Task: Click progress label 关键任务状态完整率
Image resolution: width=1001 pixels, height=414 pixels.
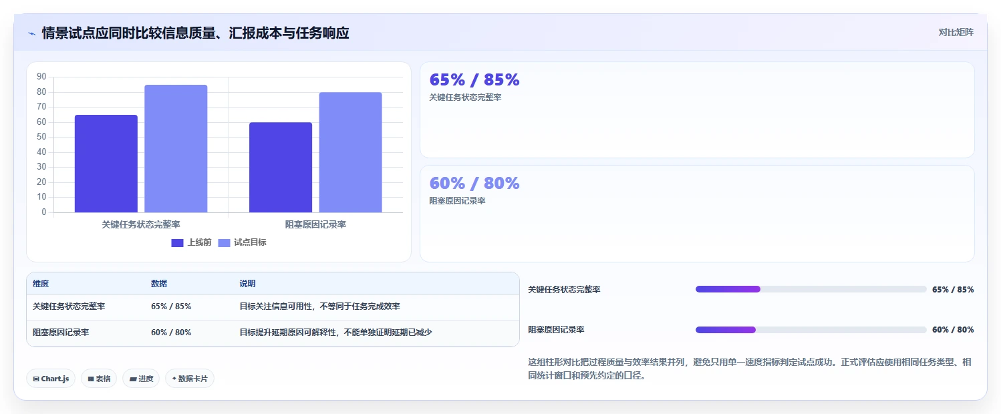Action: point(564,290)
